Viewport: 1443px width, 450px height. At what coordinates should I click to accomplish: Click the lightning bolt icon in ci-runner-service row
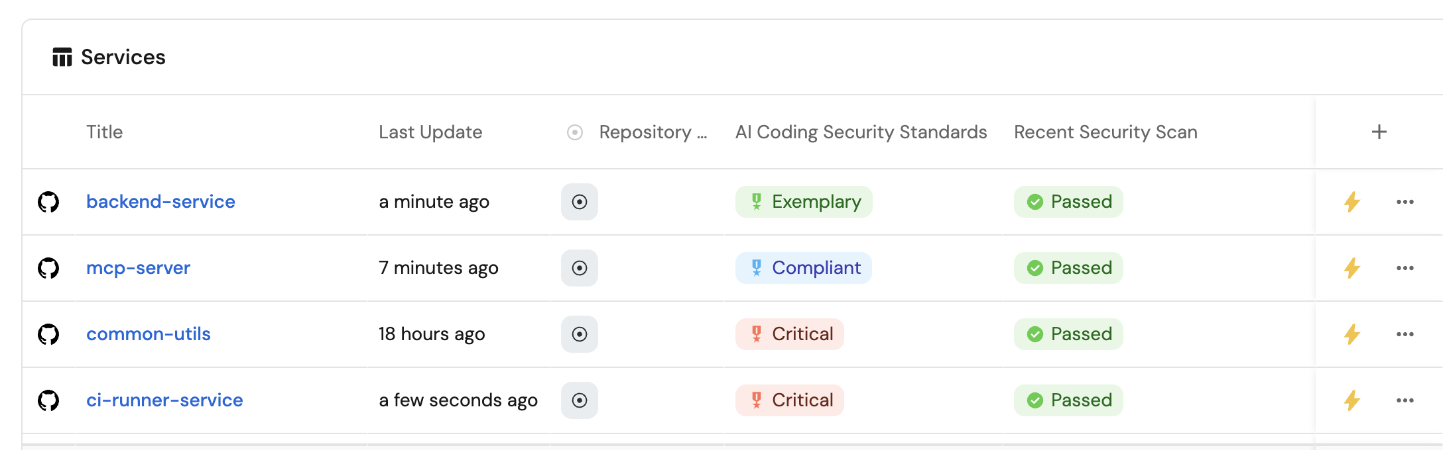coord(1351,400)
